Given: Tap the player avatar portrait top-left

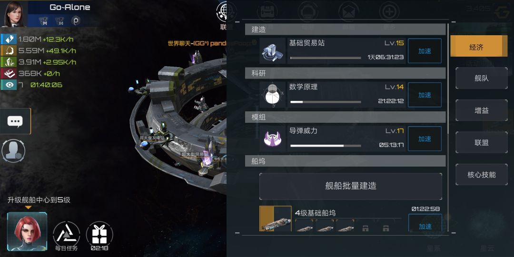Looking at the screenshot, I should coord(13,14).
